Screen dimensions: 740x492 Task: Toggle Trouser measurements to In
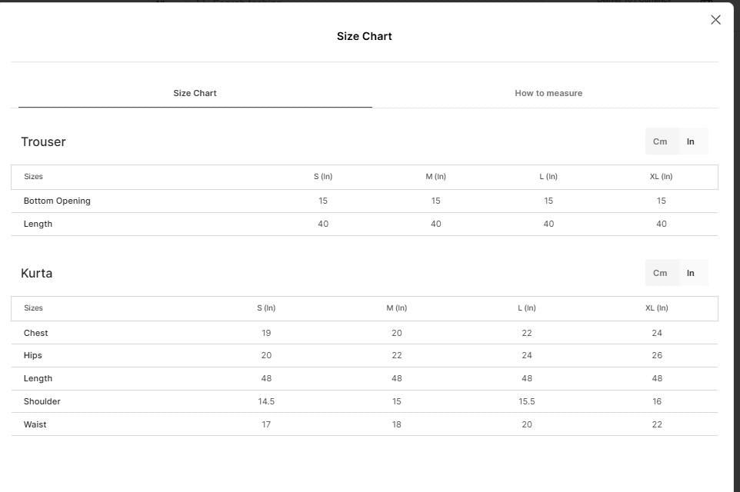[691, 141]
